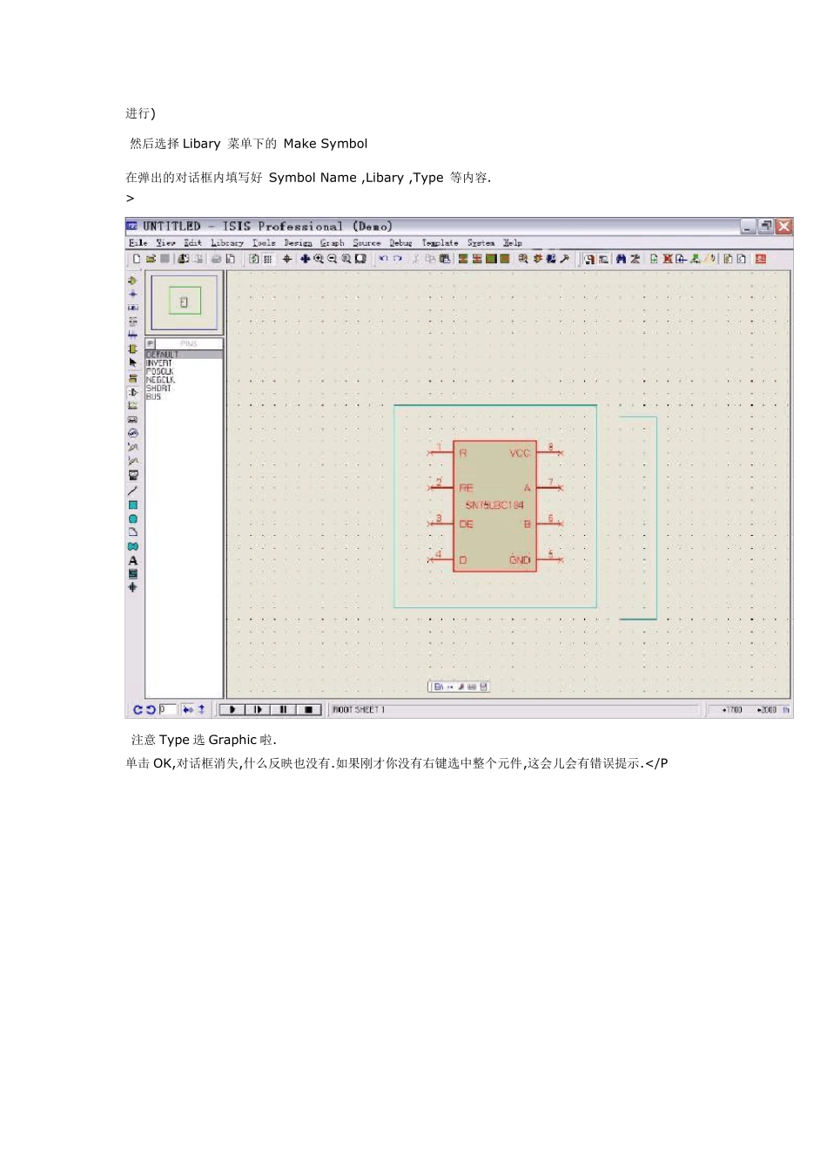Click the Zoom Out magnifier icon
This screenshot has width=827, height=1171.
point(333,259)
